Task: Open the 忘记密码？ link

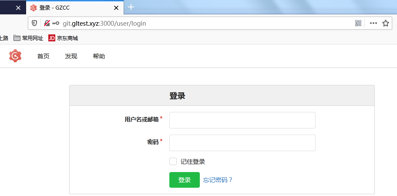Action: pos(218,180)
